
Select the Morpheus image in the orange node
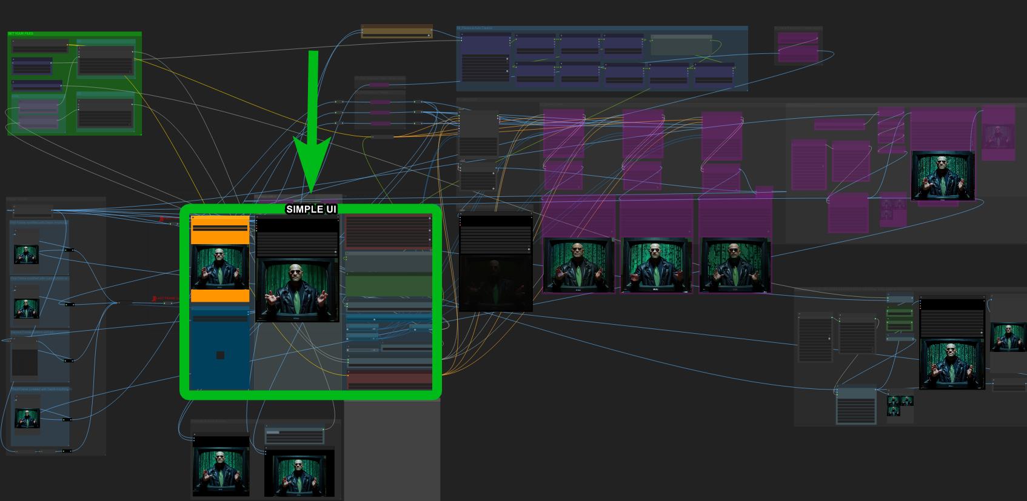220,267
